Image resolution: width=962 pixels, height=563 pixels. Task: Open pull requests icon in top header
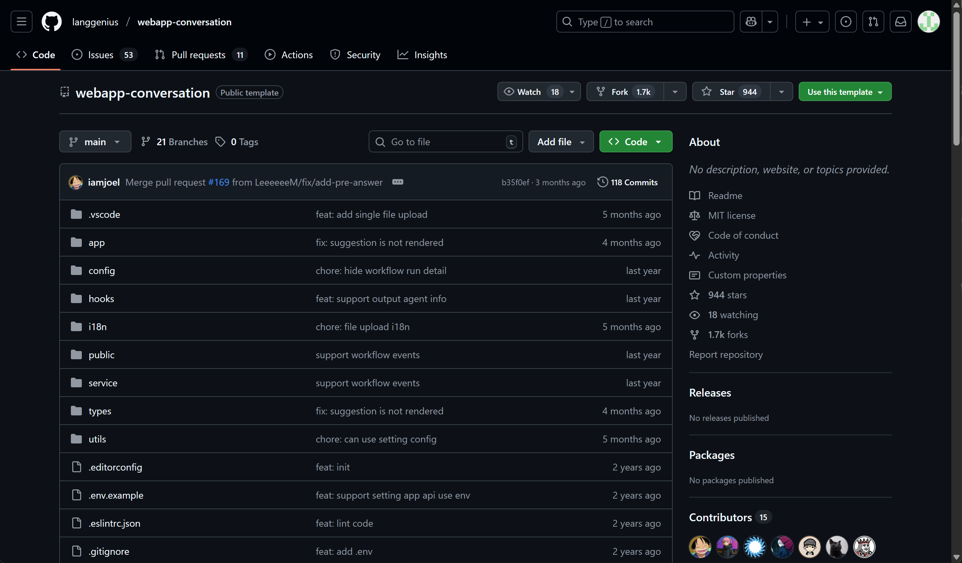click(873, 22)
